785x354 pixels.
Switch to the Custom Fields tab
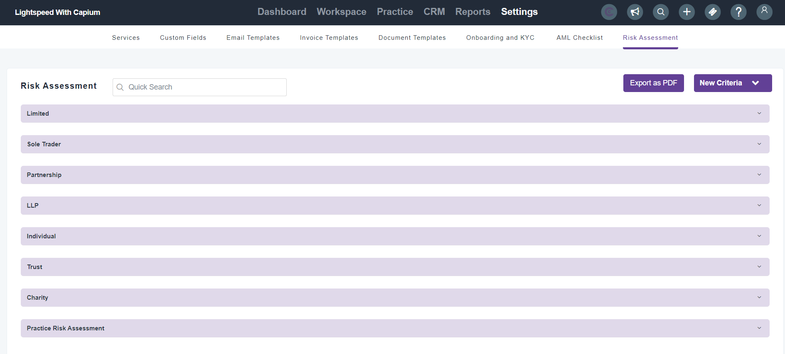click(183, 38)
